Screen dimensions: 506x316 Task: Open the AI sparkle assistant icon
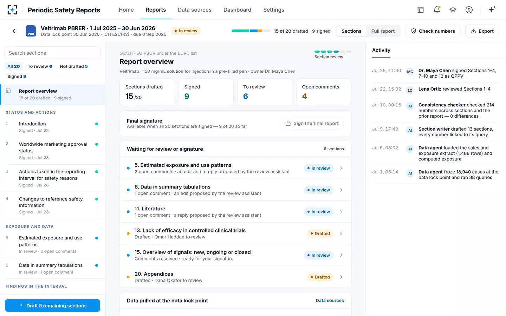pos(492,9)
